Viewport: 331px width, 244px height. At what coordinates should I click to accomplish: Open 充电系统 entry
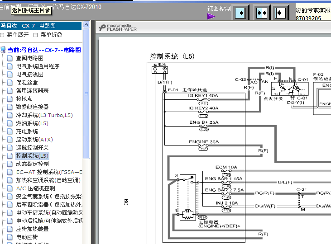pyautogui.click(x=27, y=131)
